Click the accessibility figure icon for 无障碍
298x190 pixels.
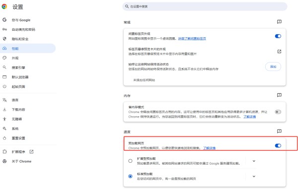(x=4, y=119)
